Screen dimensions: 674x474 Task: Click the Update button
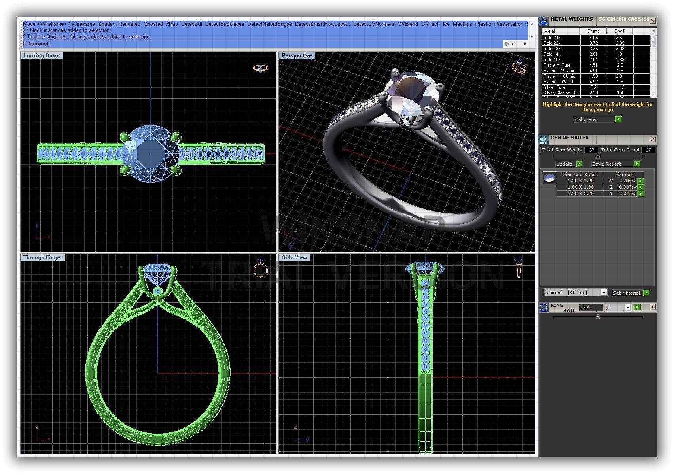[x=565, y=164]
